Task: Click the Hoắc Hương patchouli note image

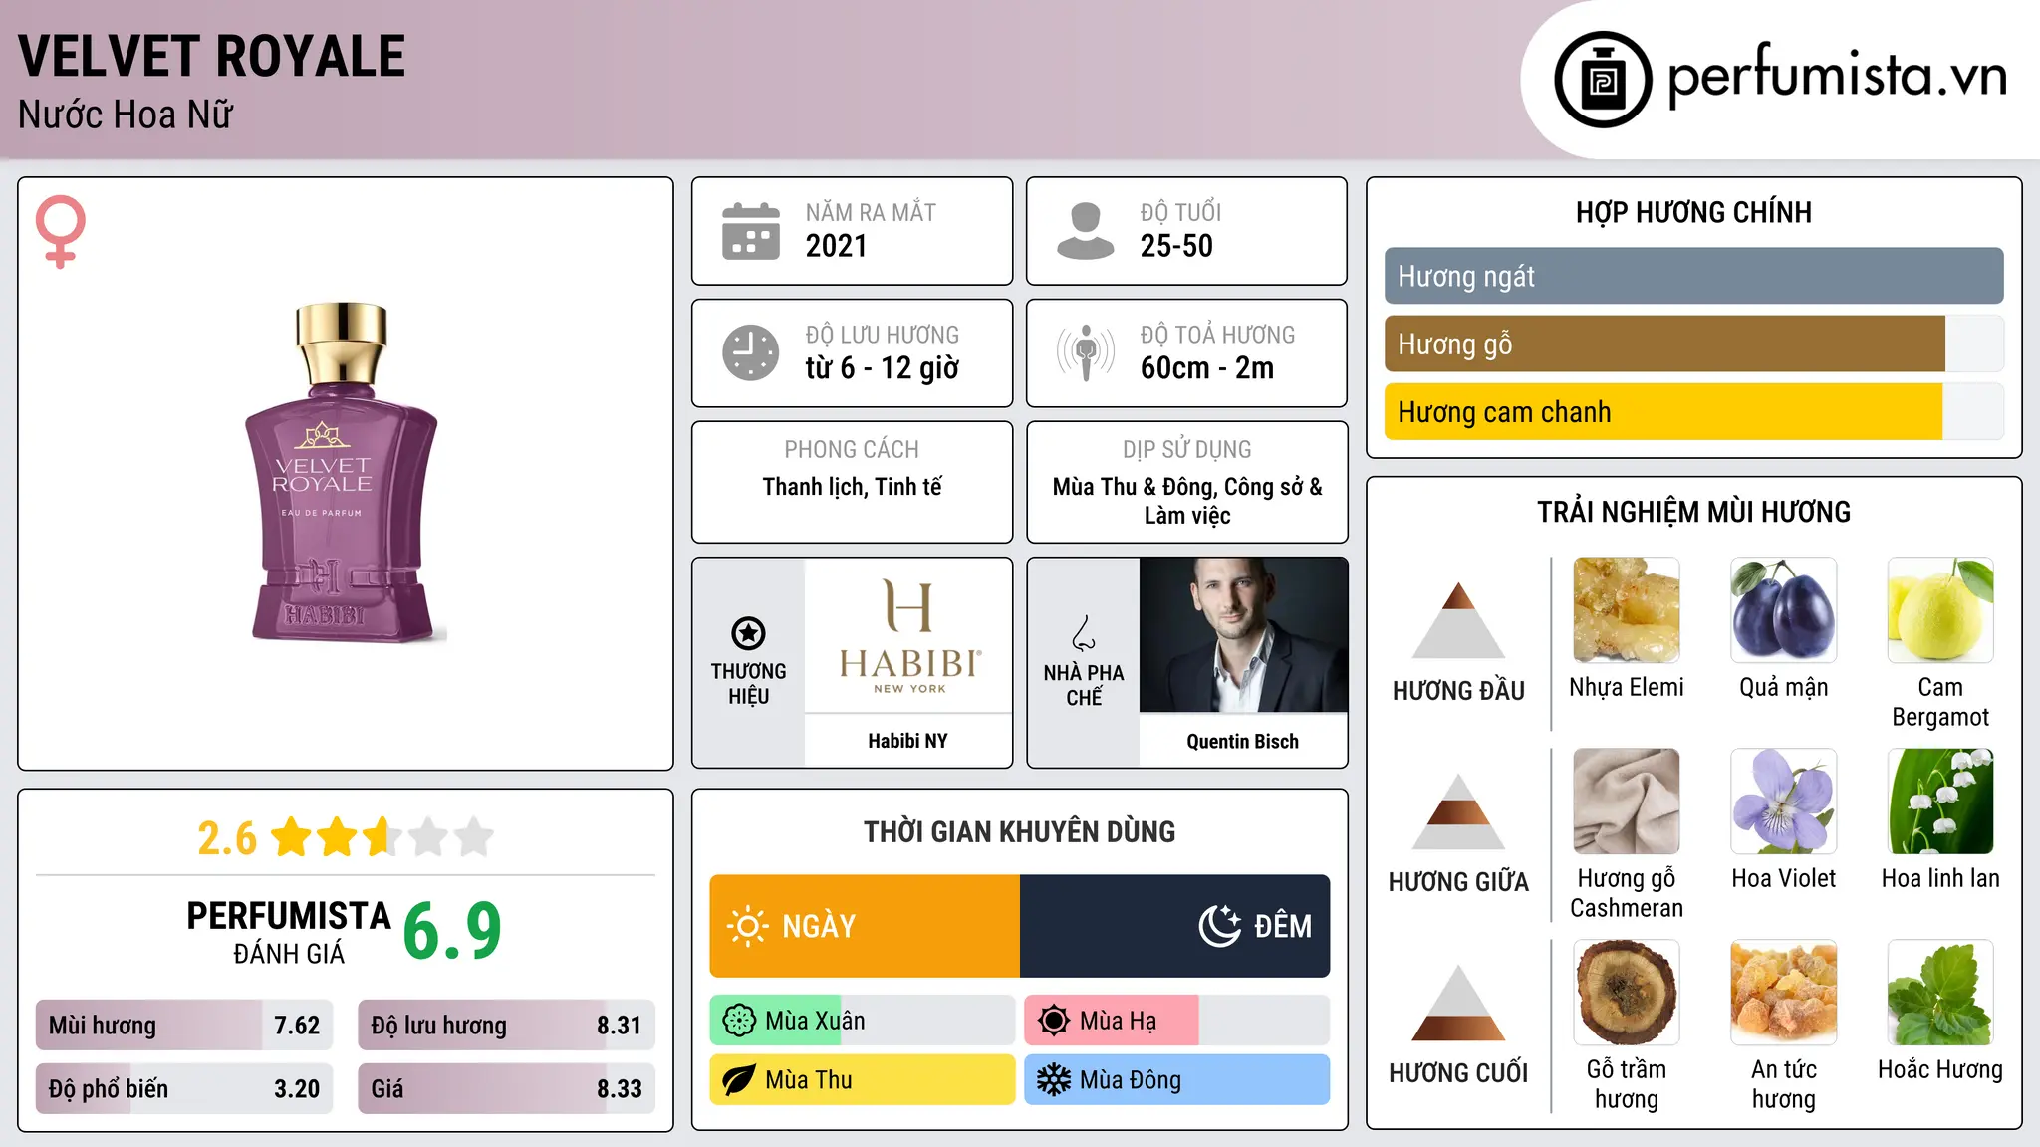Action: (x=1940, y=993)
